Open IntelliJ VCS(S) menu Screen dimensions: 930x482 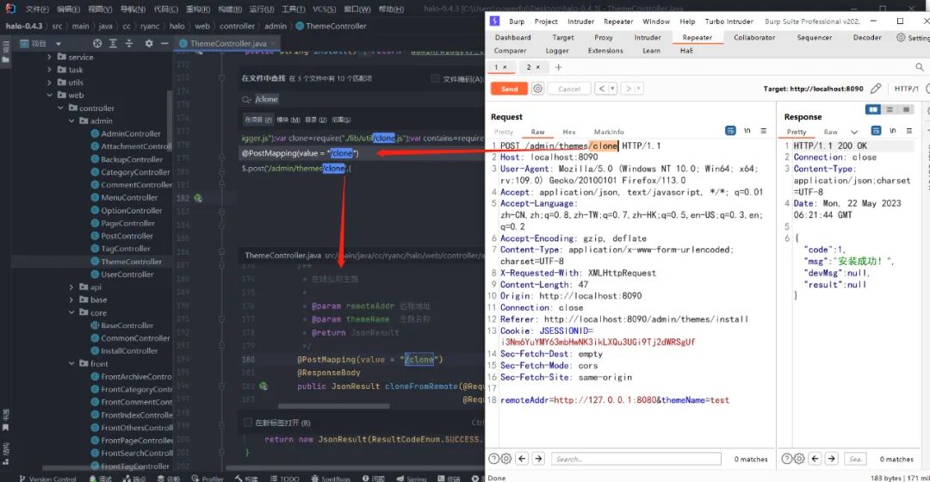click(x=325, y=9)
